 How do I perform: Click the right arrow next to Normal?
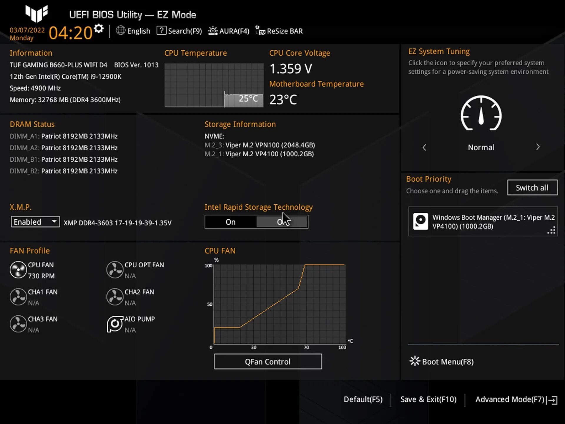click(538, 147)
